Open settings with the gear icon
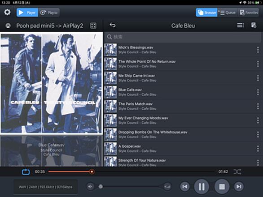 (7, 12)
